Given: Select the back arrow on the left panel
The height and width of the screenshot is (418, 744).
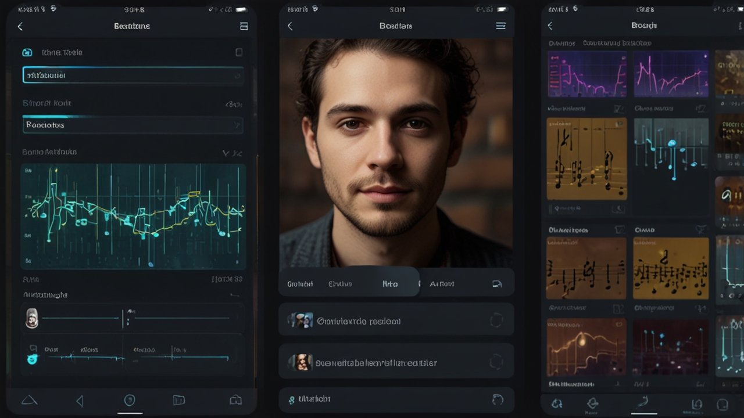Looking at the screenshot, I should tap(20, 26).
